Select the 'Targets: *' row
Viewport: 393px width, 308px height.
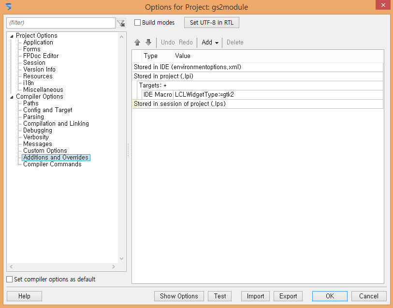click(x=260, y=86)
